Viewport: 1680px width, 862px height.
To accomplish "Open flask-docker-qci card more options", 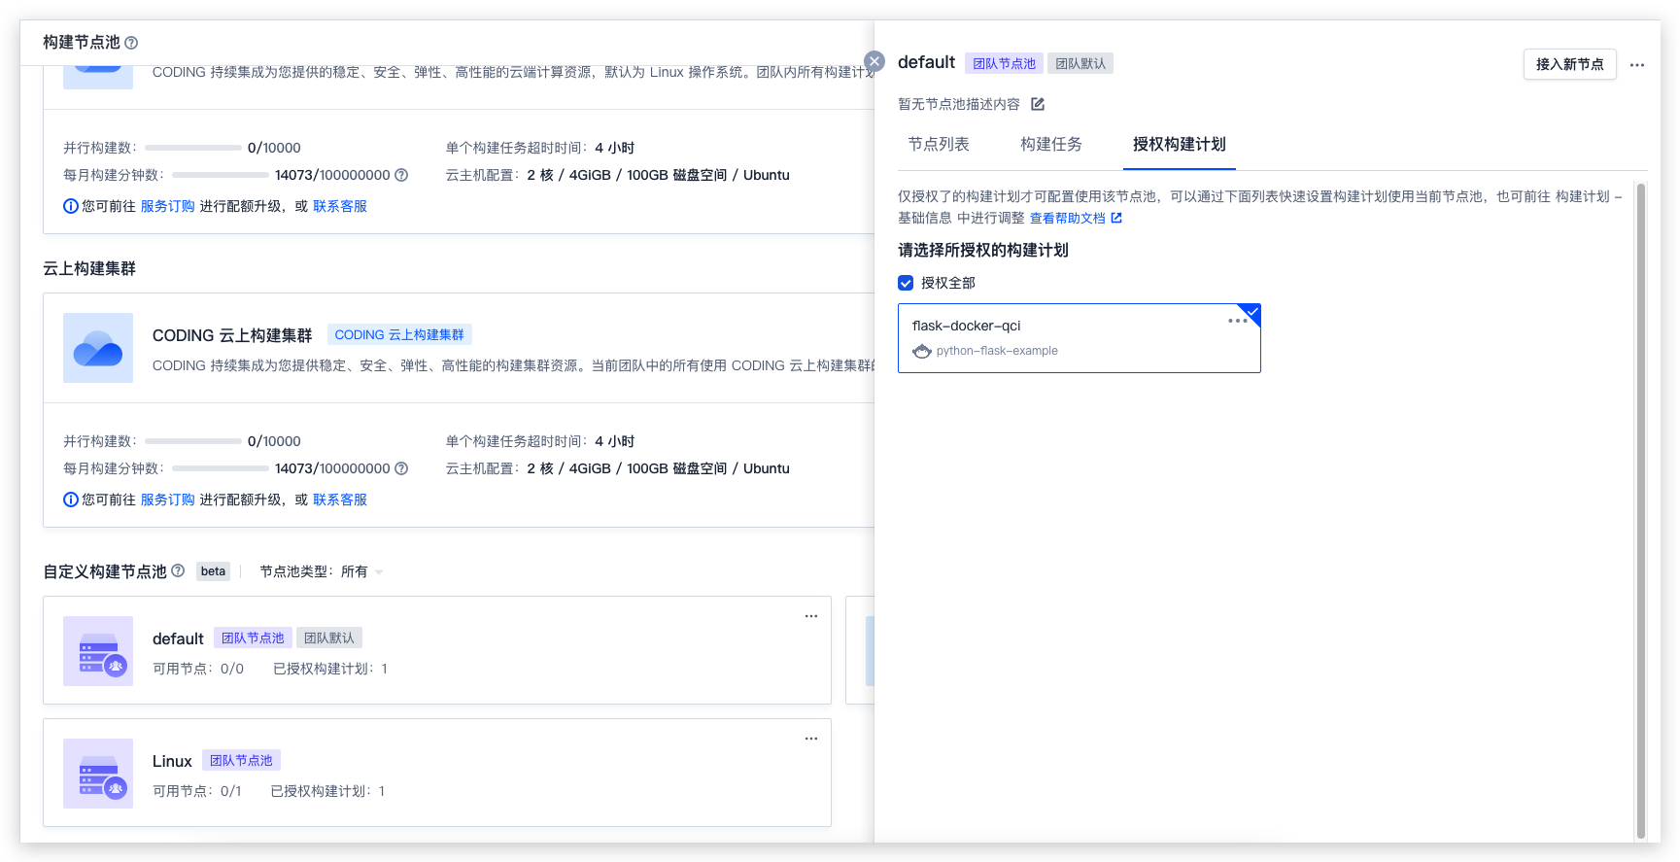I will tap(1236, 321).
